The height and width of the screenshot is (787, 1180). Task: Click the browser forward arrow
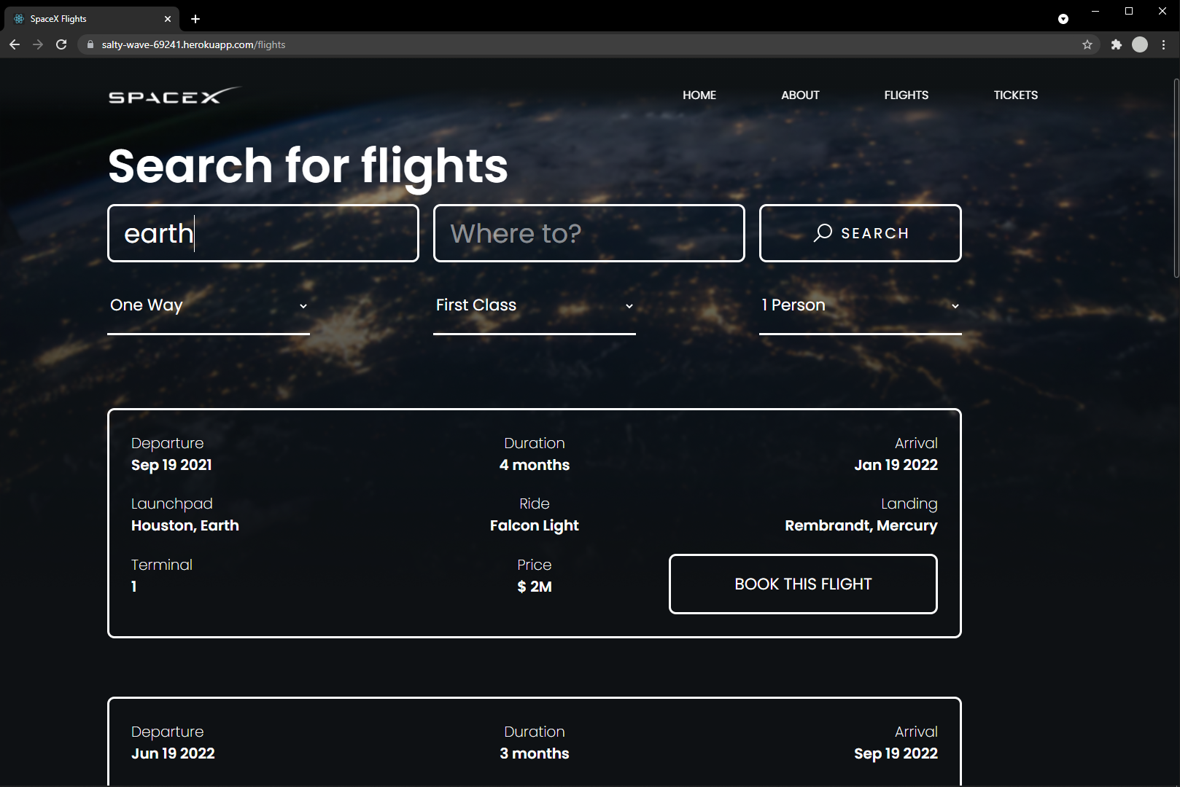[x=38, y=44]
